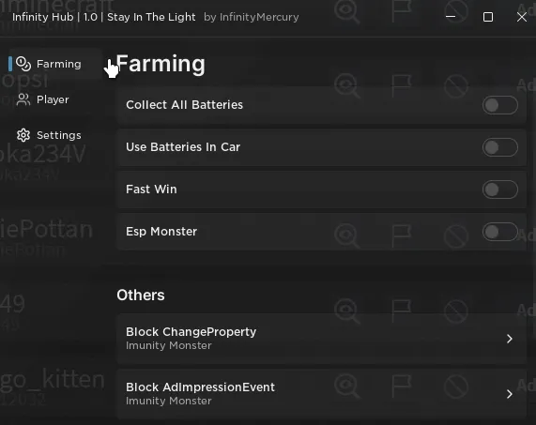Click the Block AdImpressionEvent button text
The height and width of the screenshot is (425, 536).
[200, 387]
